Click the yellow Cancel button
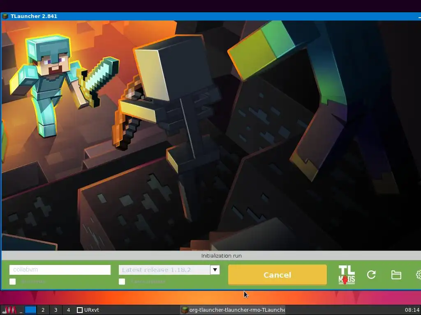The image size is (421, 315). (278, 275)
